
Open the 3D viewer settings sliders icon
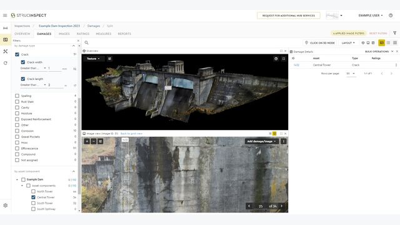110,59
